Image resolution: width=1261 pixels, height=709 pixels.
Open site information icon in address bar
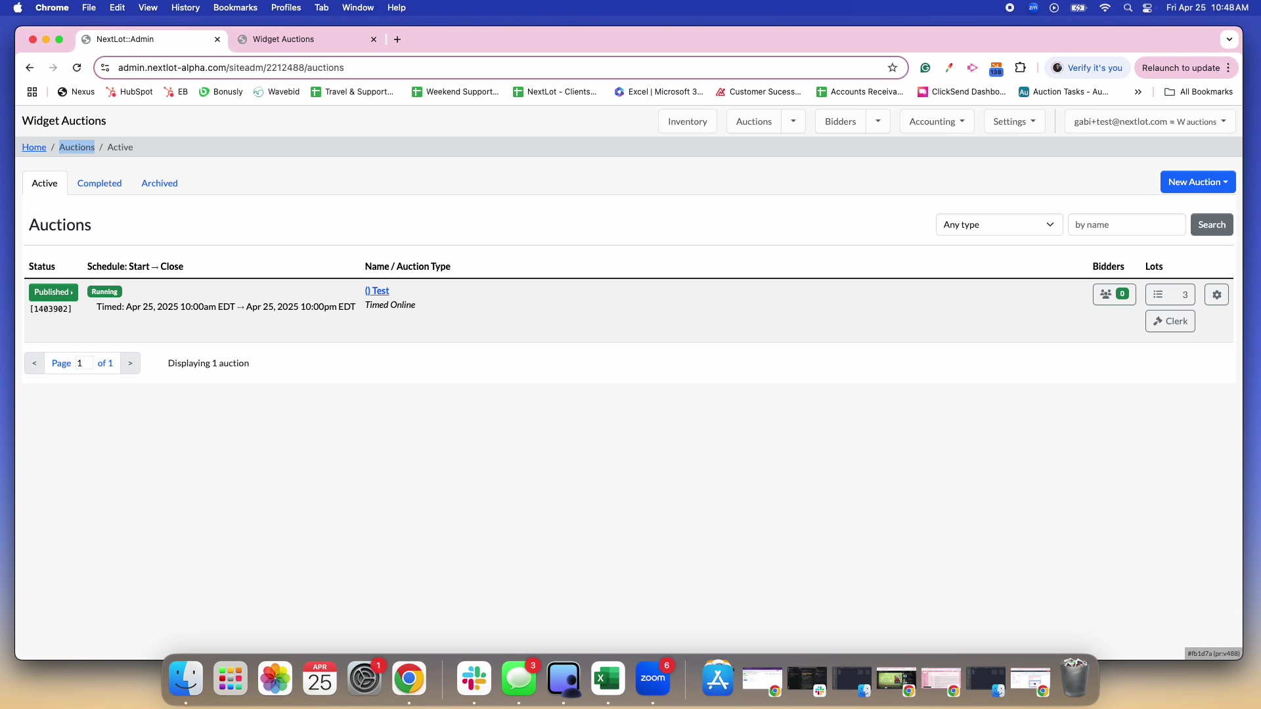105,68
